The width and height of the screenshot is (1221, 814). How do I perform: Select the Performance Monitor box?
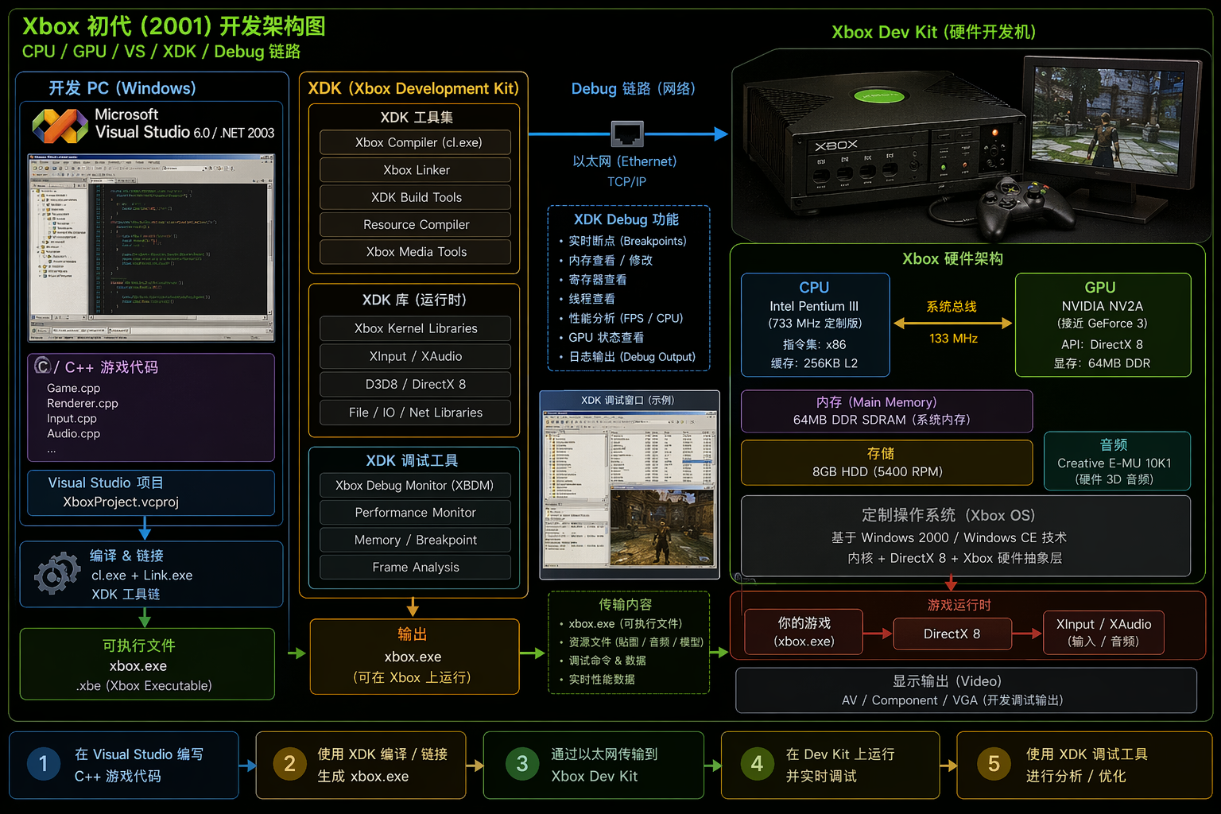point(416,513)
